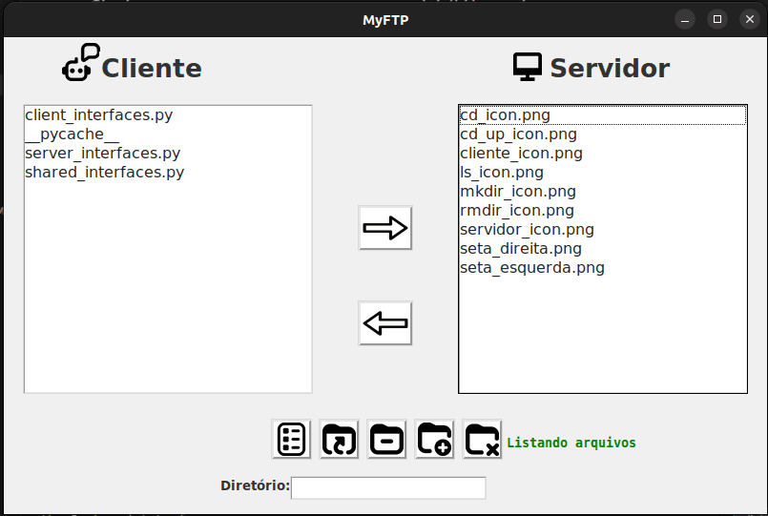
Task: Select cd_up_icon.png in Servidor list
Action: click(x=603, y=134)
